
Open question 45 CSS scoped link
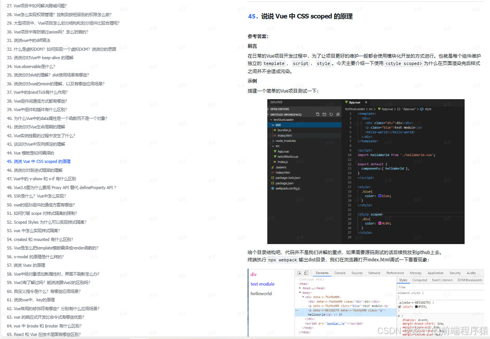point(38,161)
